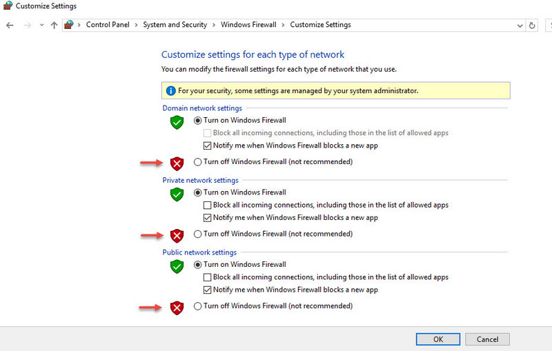Screen dimensions: 552x351
Task: Click the system administrator notice text
Action: 298,91
